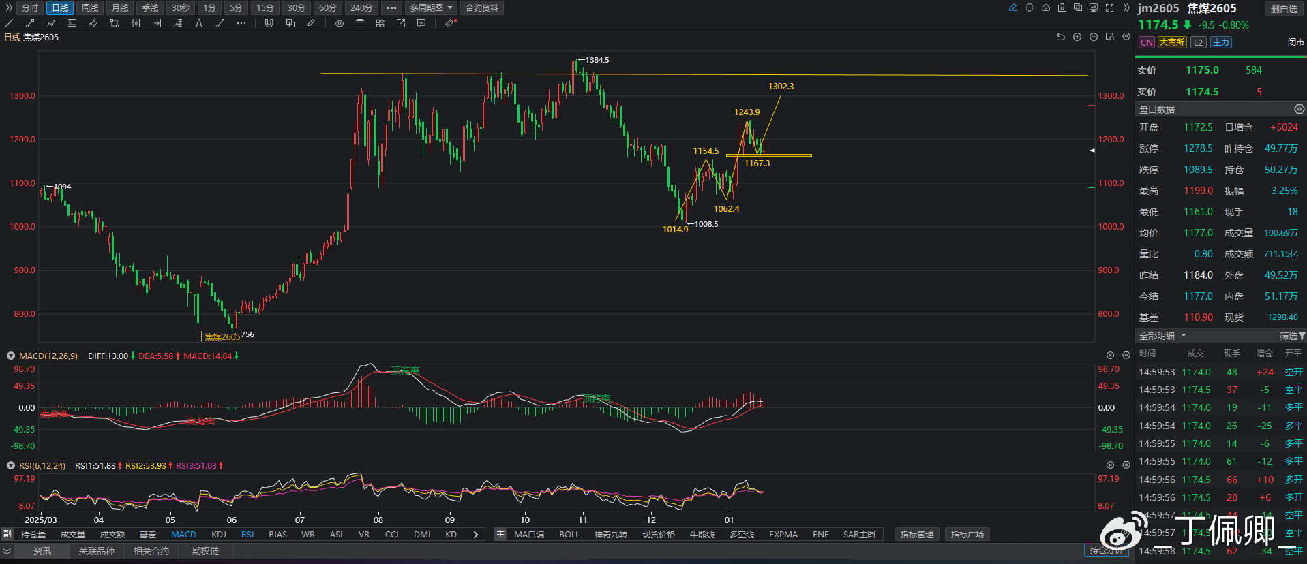Enter fullscreen mode for the chart
Image resolution: width=1307 pixels, height=564 pixels.
click(1109, 8)
